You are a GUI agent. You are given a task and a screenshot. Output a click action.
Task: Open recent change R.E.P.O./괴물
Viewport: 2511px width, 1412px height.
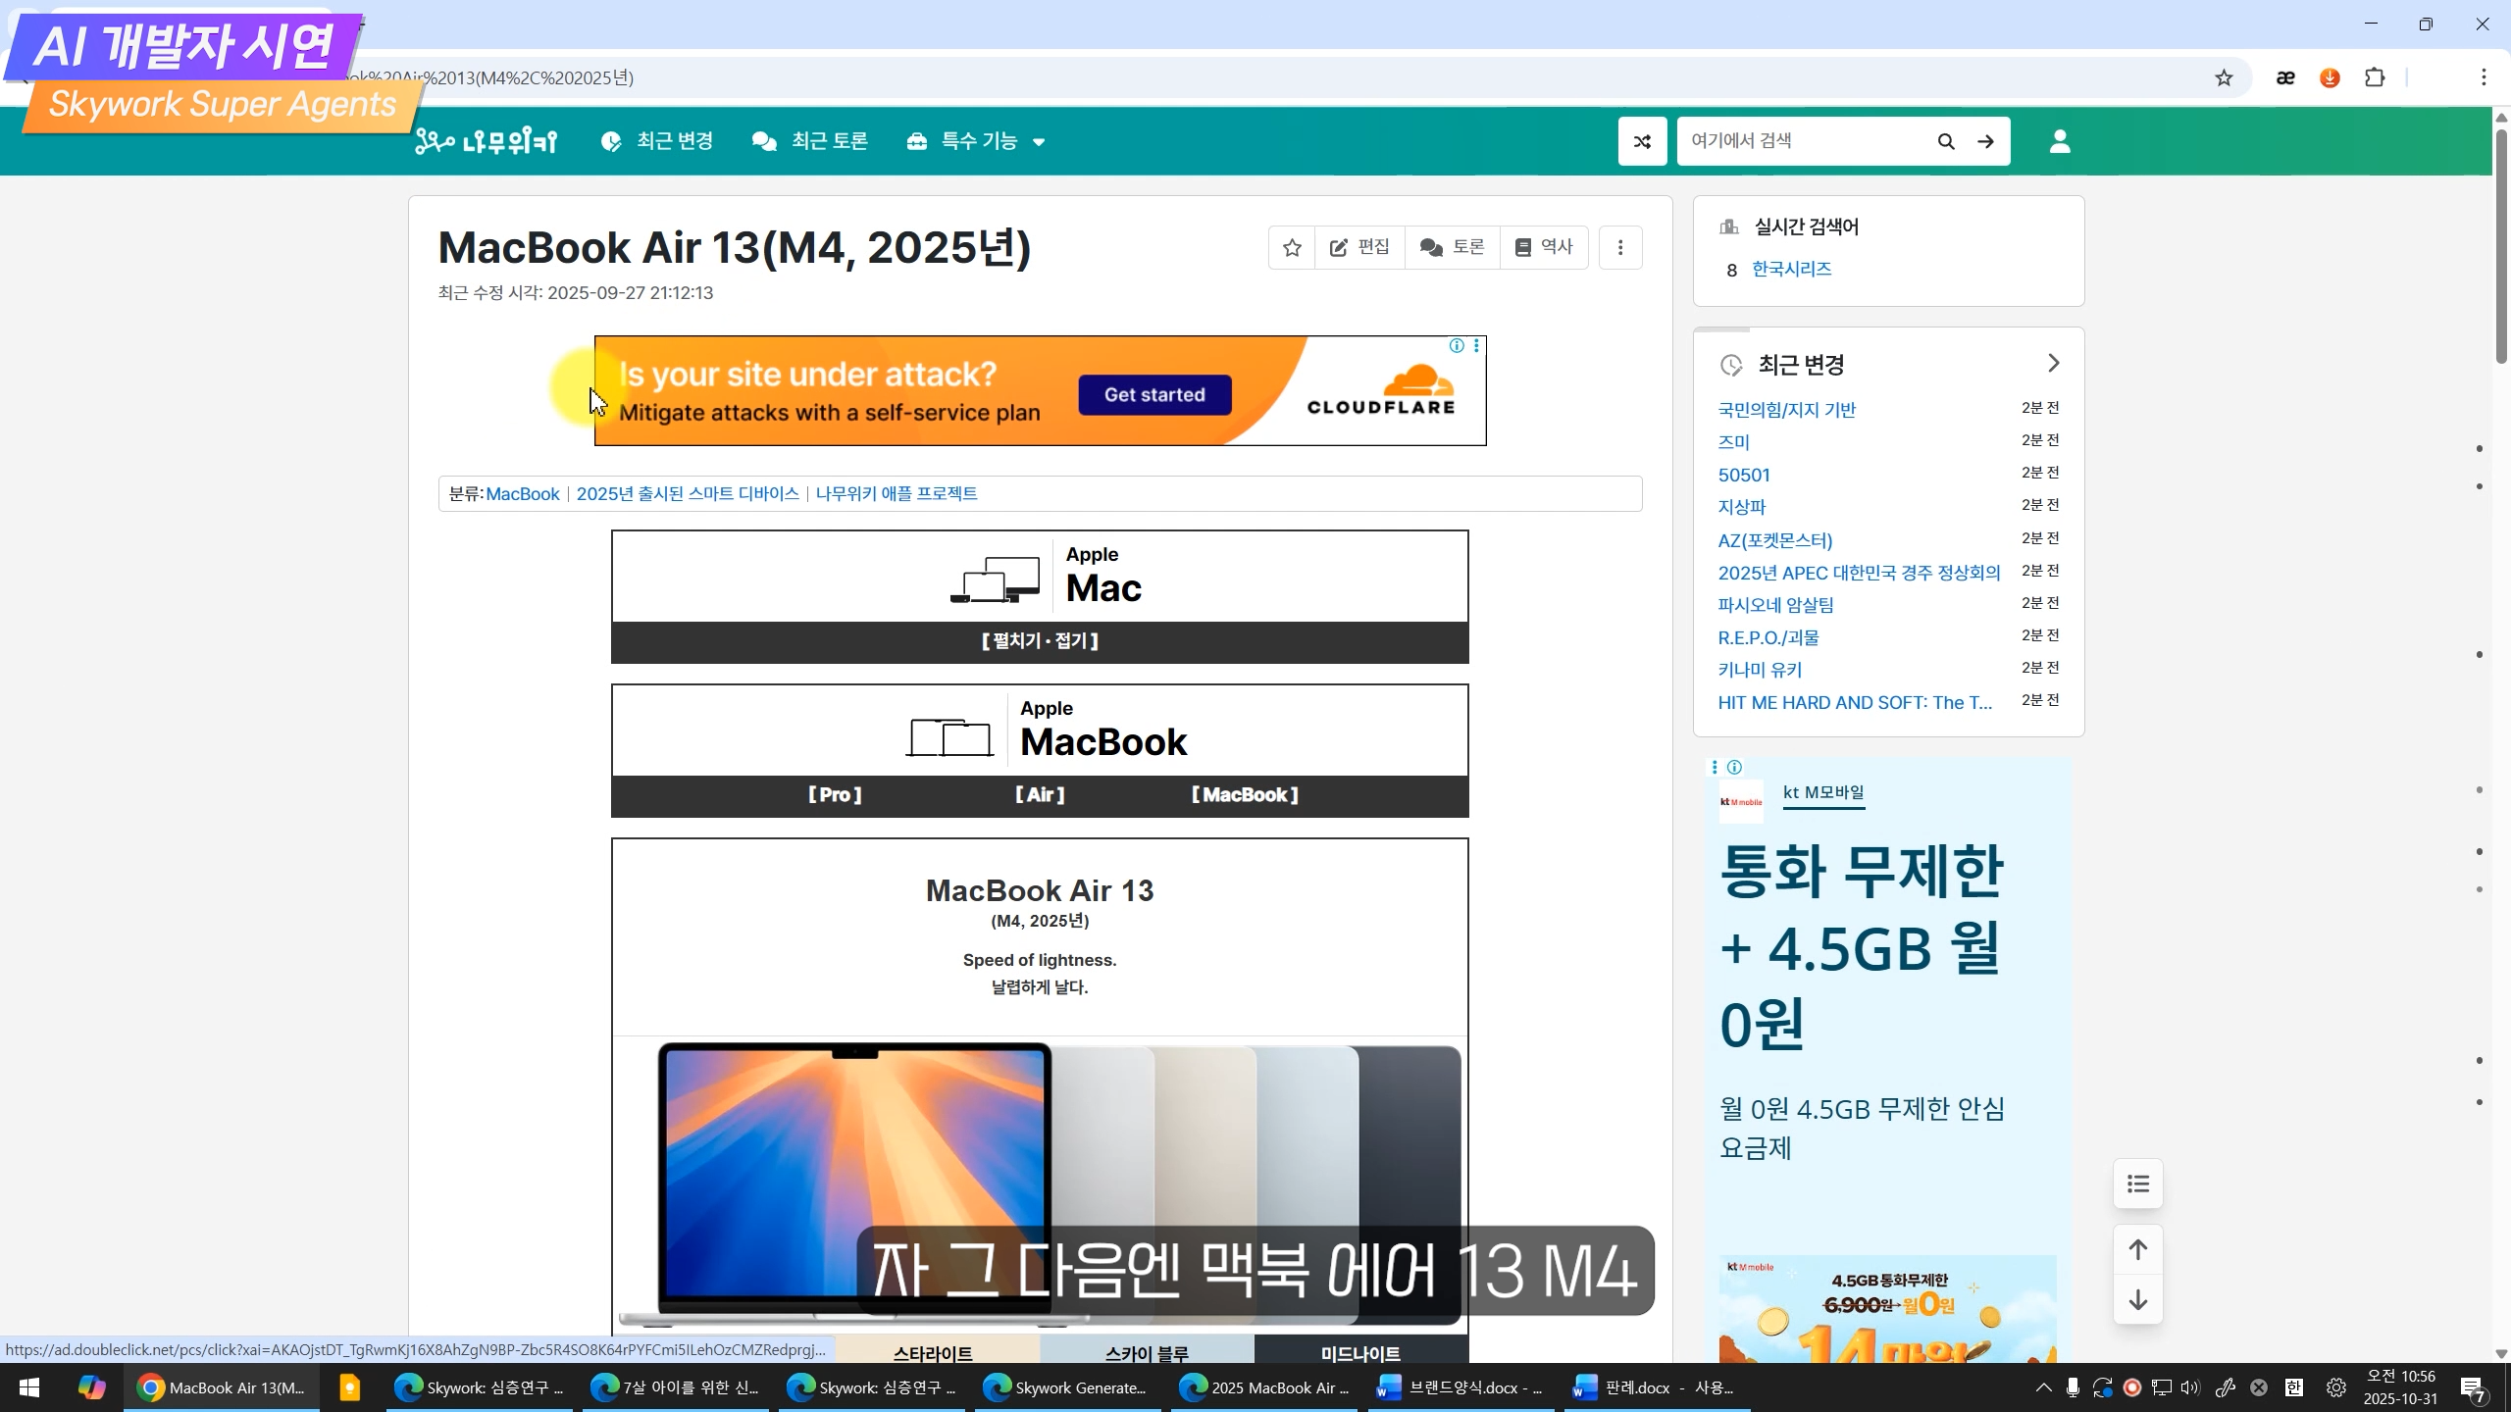pos(1768,637)
